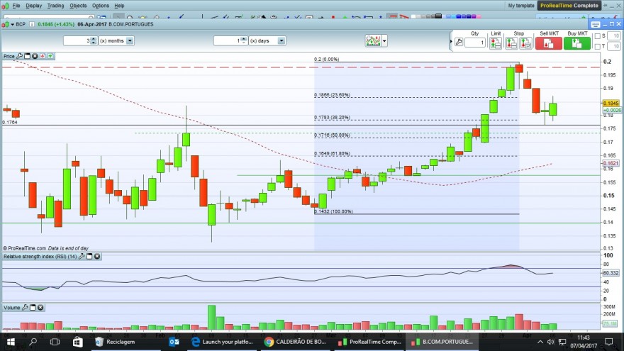Open Volume panel settings wrench

(25, 307)
